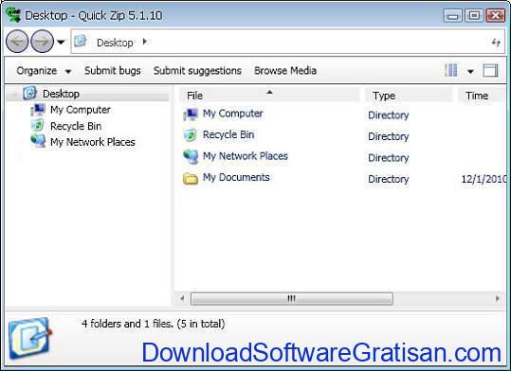Click Directory type of My Documents row

[389, 179]
